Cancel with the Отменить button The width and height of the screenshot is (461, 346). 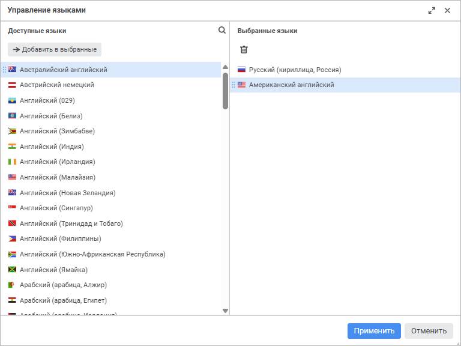click(429, 331)
